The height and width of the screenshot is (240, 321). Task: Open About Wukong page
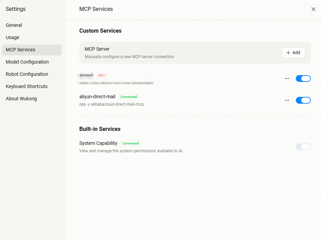tap(21, 99)
